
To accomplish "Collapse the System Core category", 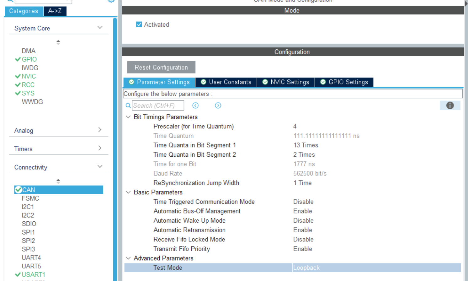I will [x=100, y=28].
